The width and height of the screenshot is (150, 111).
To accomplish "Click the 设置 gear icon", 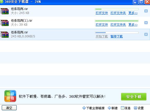I will 135,108.
